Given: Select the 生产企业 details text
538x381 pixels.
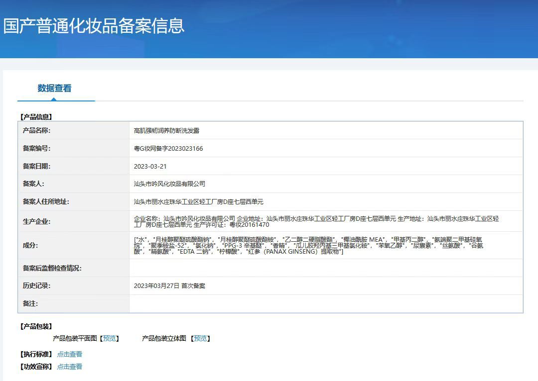Looking at the screenshot, I should (316, 222).
